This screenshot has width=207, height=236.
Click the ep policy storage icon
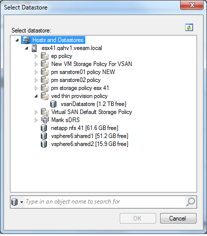pos(45,56)
